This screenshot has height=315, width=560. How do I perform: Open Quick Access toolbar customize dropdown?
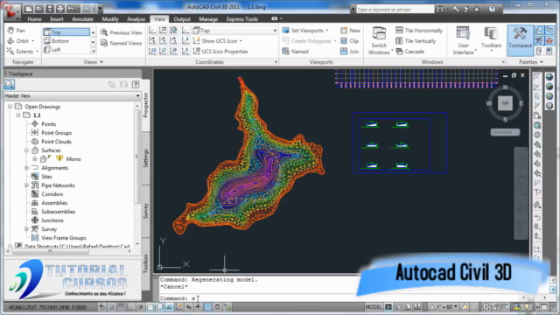click(100, 9)
